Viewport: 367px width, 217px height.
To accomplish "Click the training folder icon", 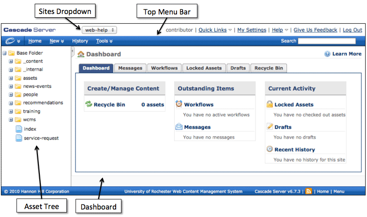I will point(18,111).
